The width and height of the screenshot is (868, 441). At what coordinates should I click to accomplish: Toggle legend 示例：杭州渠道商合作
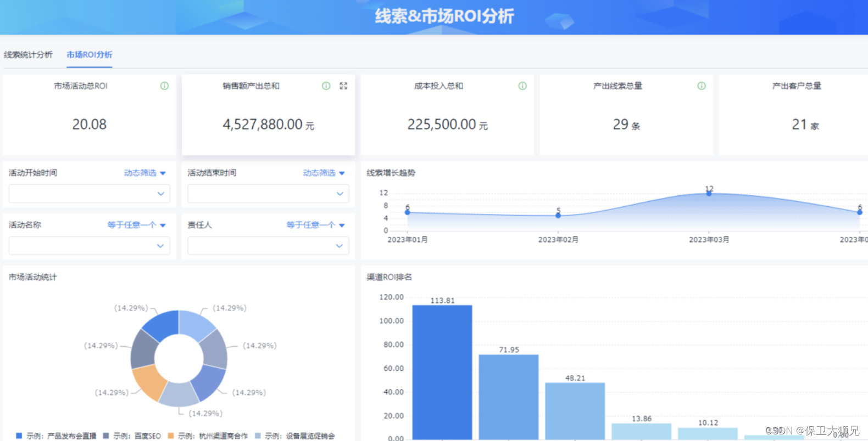coord(208,436)
